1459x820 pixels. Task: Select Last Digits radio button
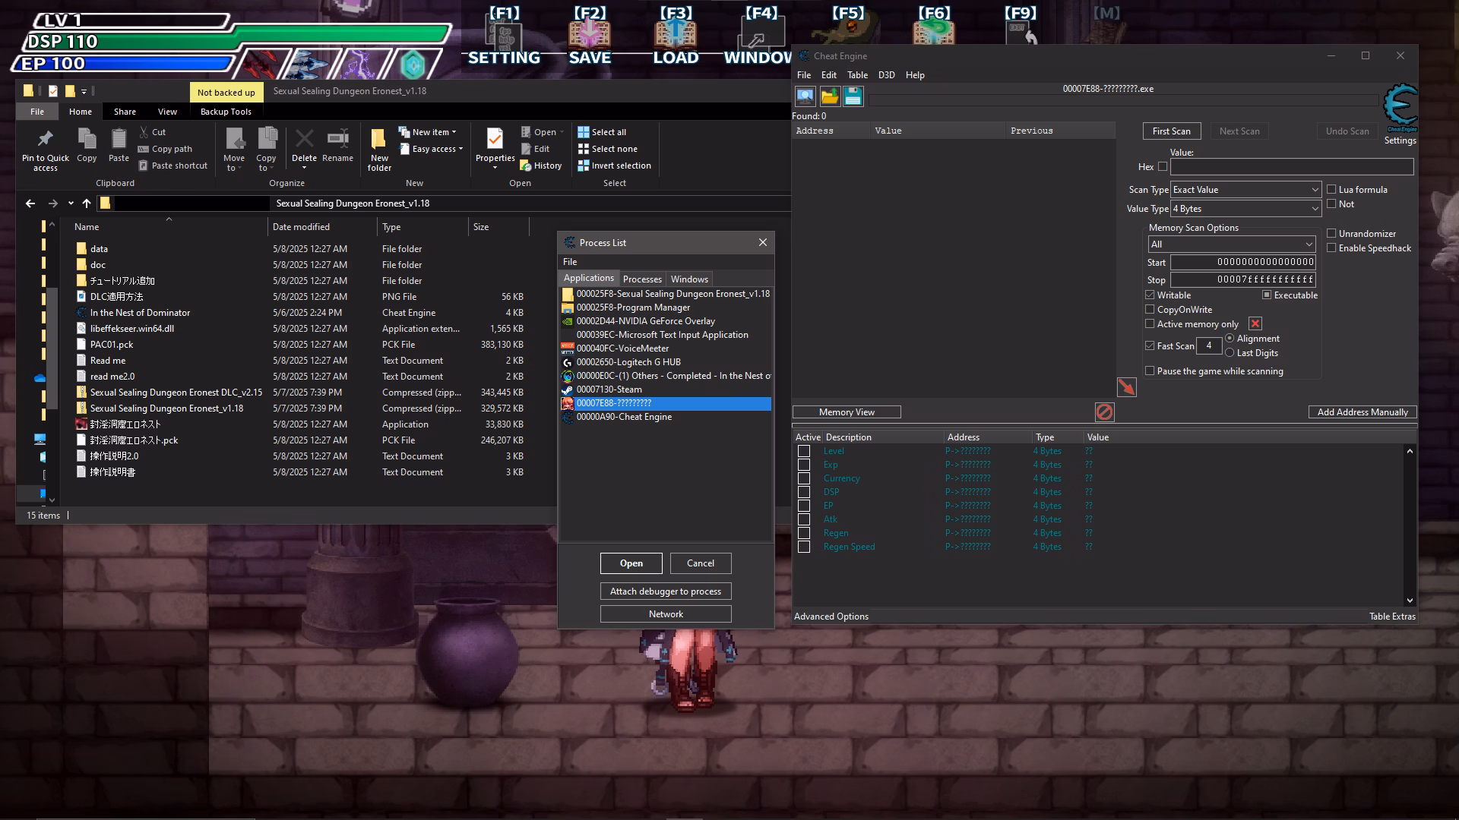(x=1230, y=353)
